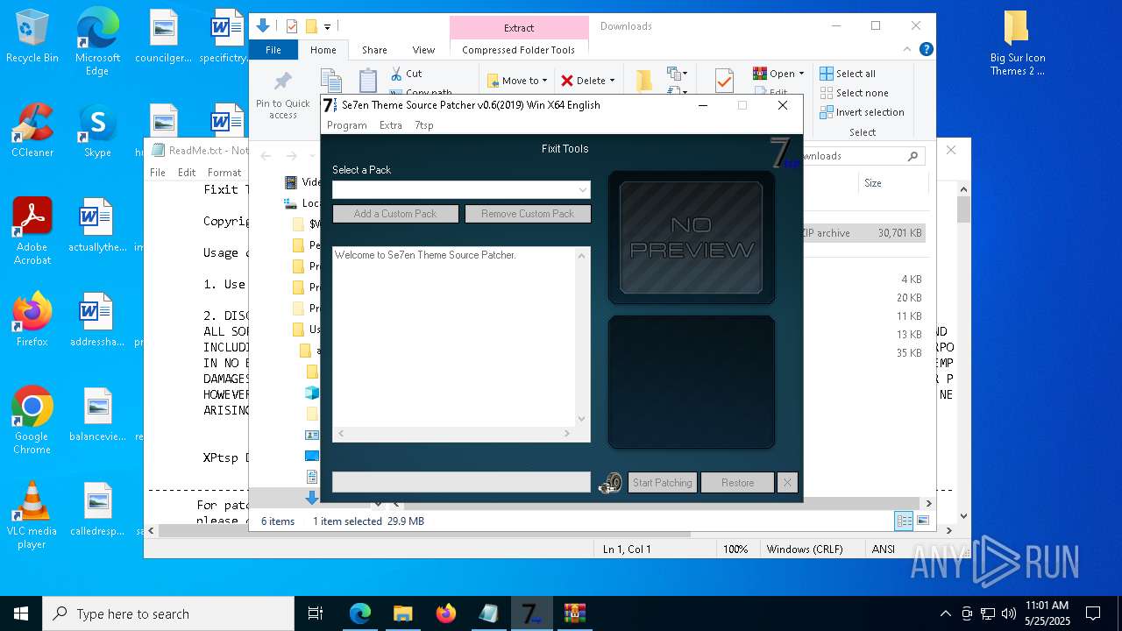The image size is (1122, 631).
Task: Open the notification center icon
Action: (1093, 613)
